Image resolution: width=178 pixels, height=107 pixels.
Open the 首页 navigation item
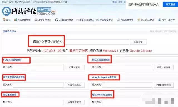tap(8, 20)
